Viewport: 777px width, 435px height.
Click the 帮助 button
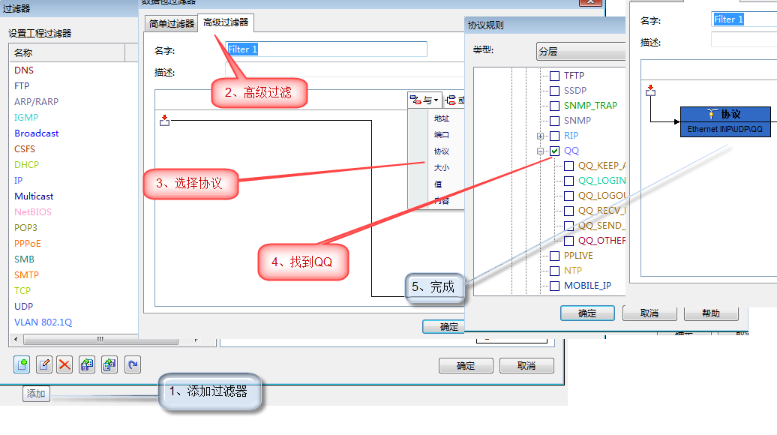709,313
